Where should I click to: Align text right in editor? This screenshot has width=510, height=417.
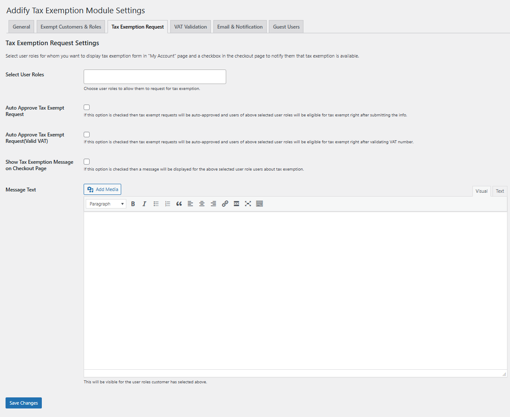coord(213,204)
